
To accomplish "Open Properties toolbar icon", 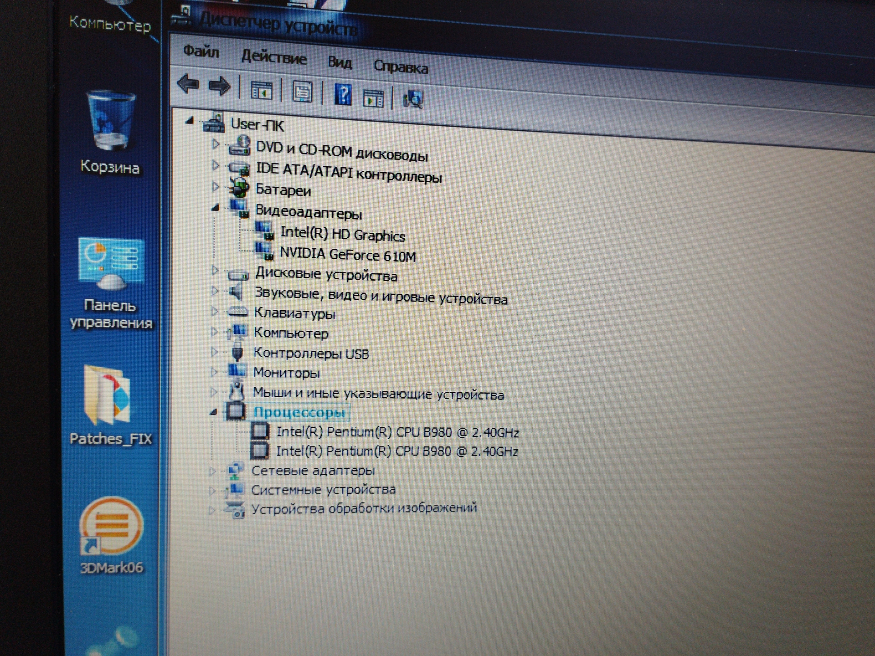I will coord(302,92).
